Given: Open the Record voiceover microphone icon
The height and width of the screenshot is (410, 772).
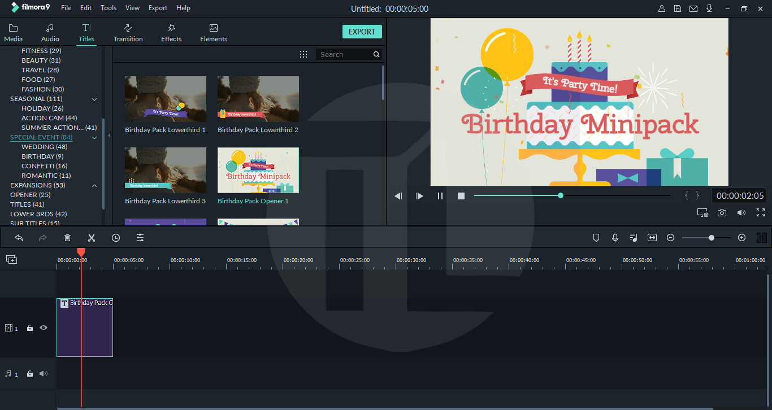Looking at the screenshot, I should (x=615, y=238).
